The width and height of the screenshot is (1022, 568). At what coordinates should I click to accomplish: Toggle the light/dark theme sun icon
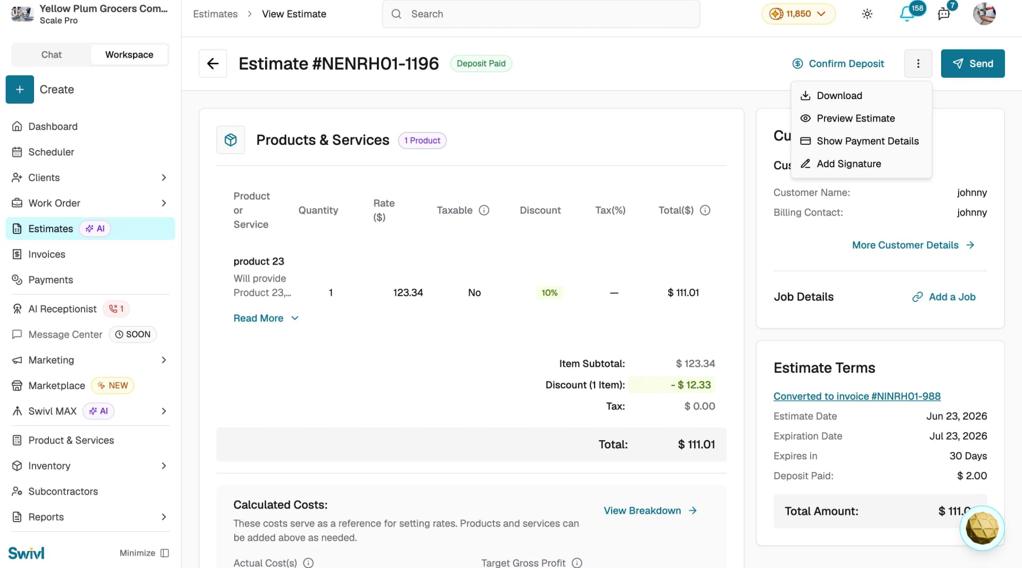pos(867,14)
